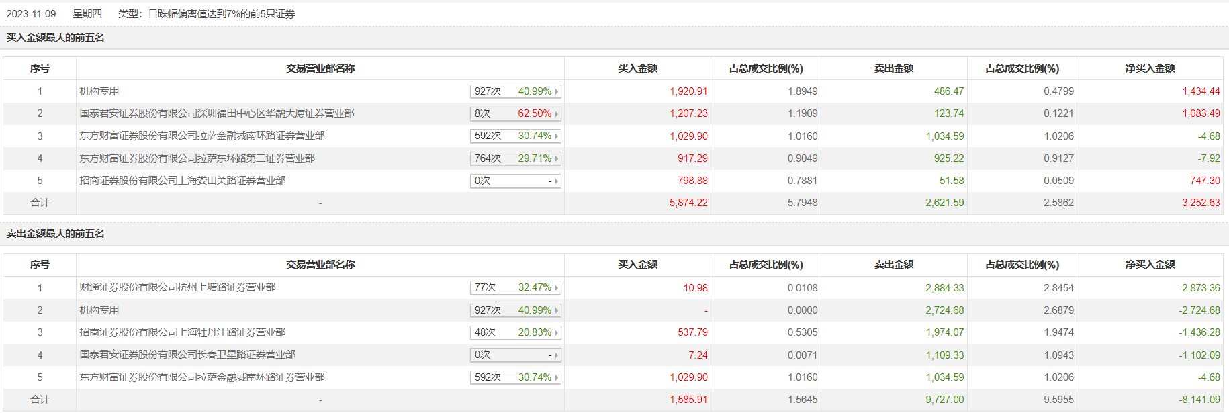Click 机构专用 in the sell-side top five table
The height and width of the screenshot is (413, 1229).
[99, 310]
